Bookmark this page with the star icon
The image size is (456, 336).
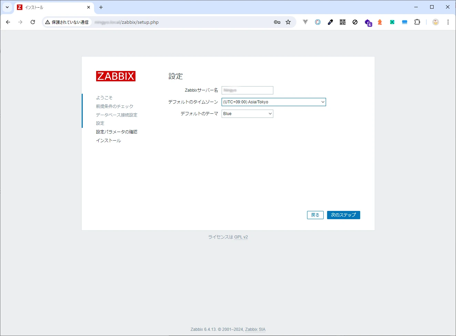tap(288, 22)
